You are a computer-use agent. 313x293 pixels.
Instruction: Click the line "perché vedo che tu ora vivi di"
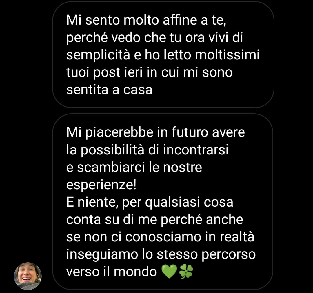tap(154, 38)
